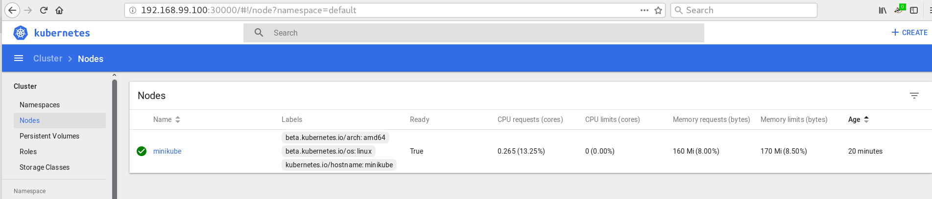Viewport: 932px width, 199px height.
Task: Click the Kubernetes logo icon
Action: coord(21,33)
